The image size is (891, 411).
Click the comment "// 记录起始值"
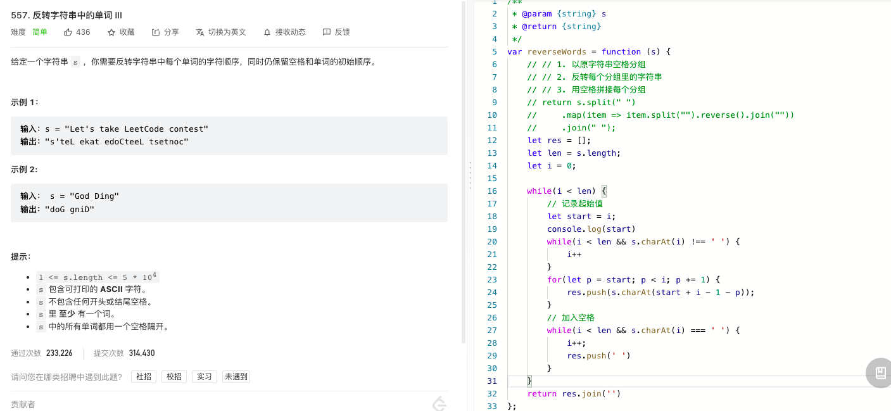tap(575, 203)
